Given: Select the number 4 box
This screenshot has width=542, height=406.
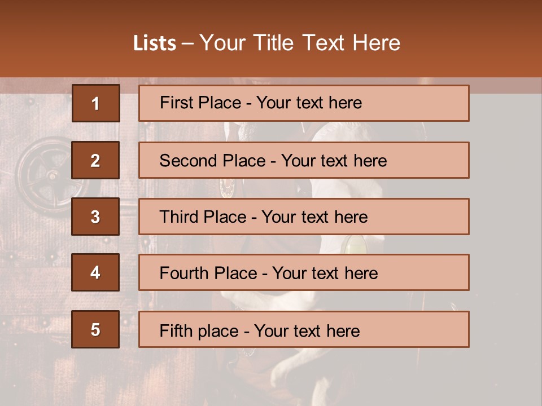Looking at the screenshot, I should [x=95, y=272].
